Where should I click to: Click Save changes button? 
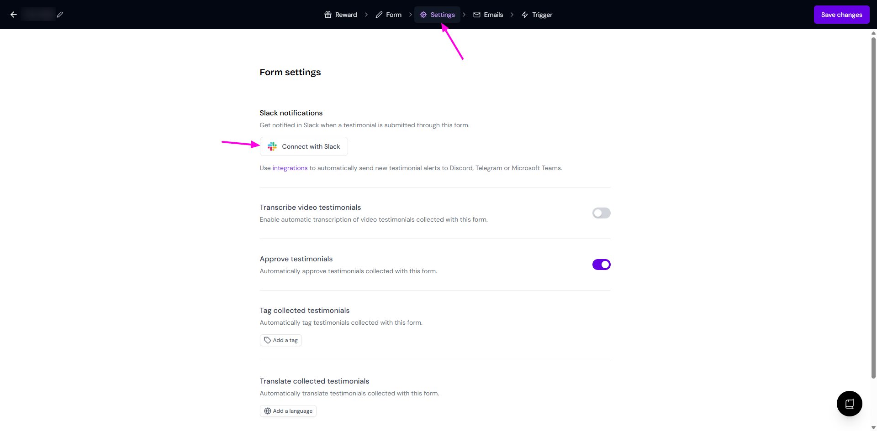click(x=841, y=15)
